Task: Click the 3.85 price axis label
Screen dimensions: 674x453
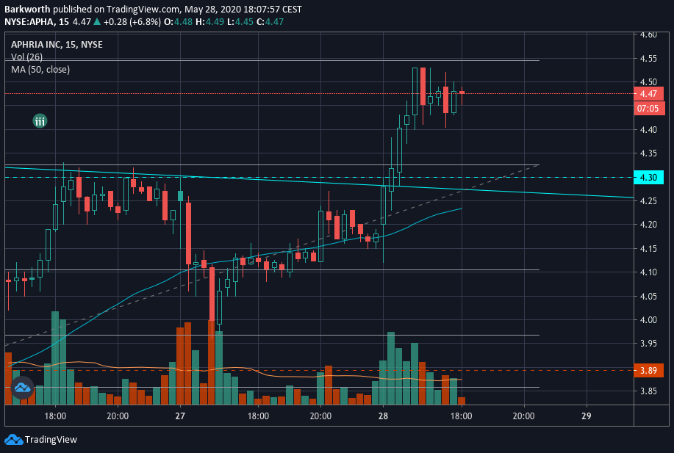Action: [x=648, y=391]
